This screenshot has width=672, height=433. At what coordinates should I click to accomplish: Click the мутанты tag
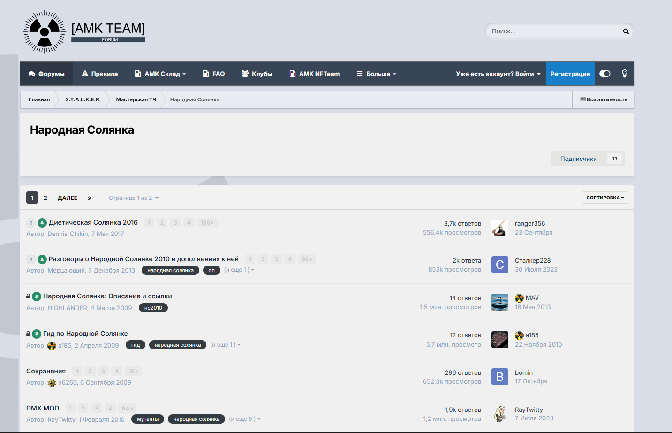pos(148,419)
